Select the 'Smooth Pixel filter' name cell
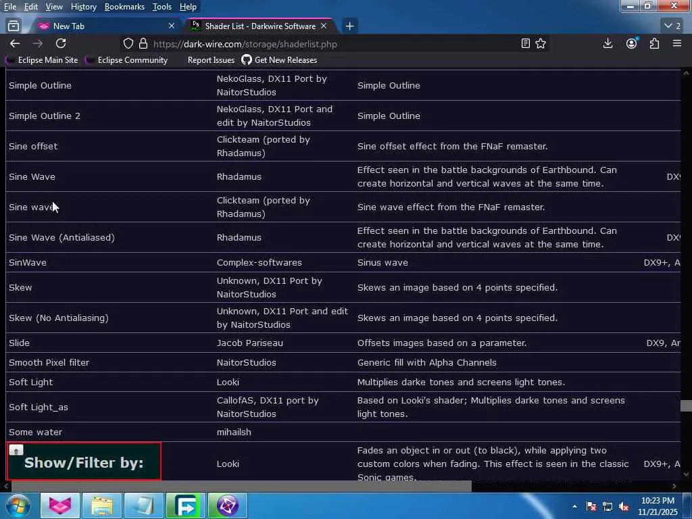 (49, 363)
